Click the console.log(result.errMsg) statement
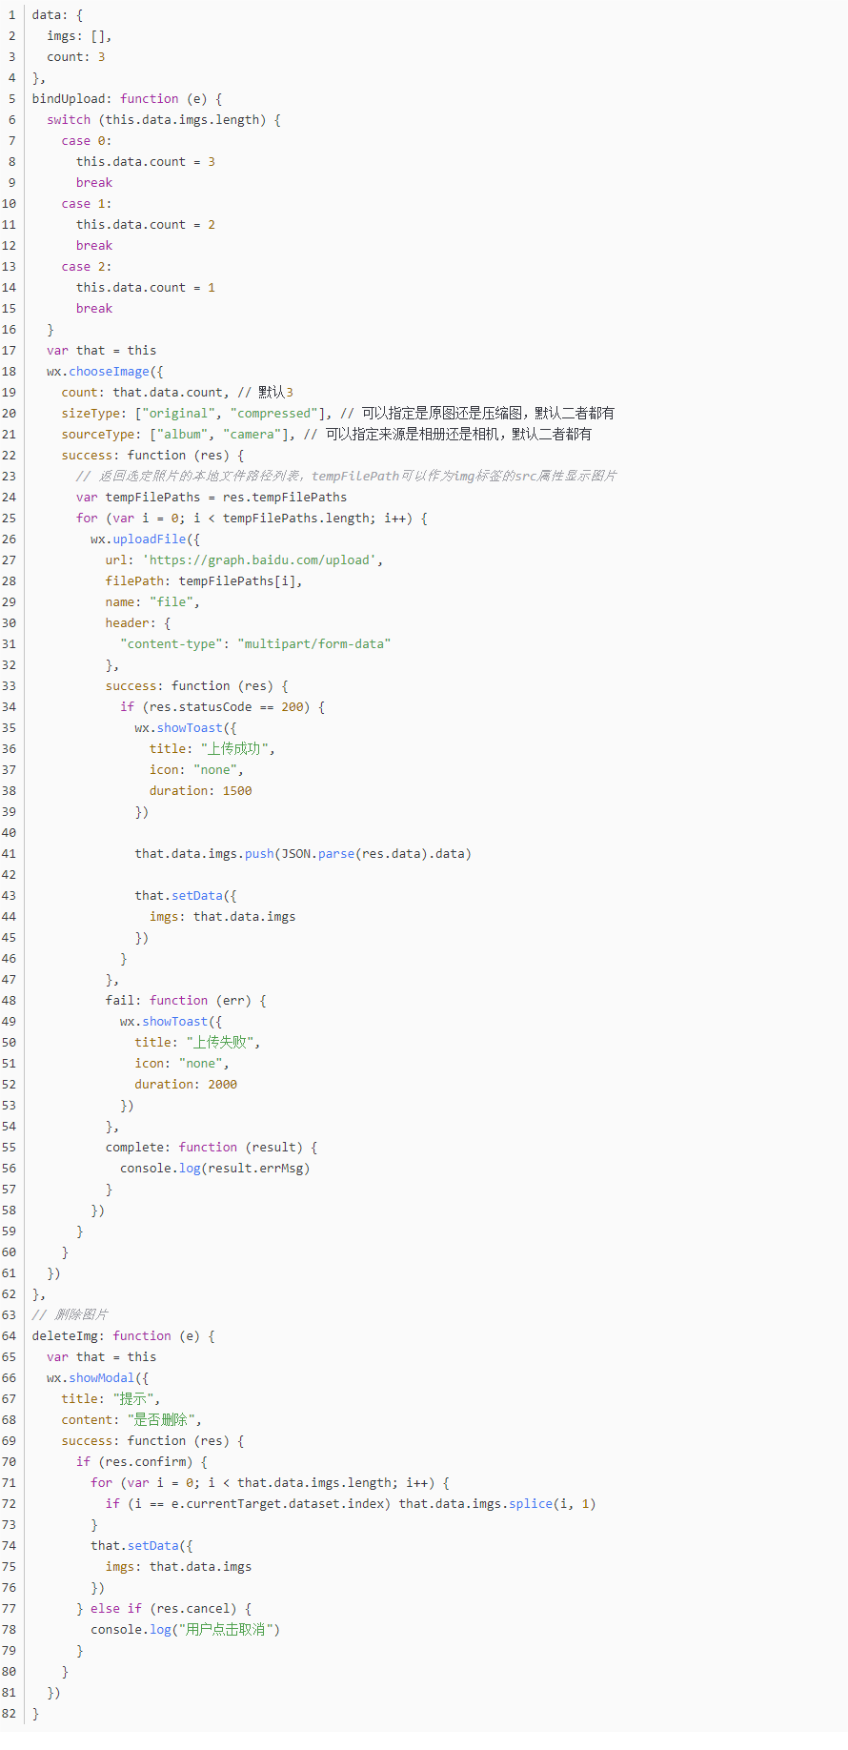The width and height of the screenshot is (848, 1750). tap(214, 1169)
